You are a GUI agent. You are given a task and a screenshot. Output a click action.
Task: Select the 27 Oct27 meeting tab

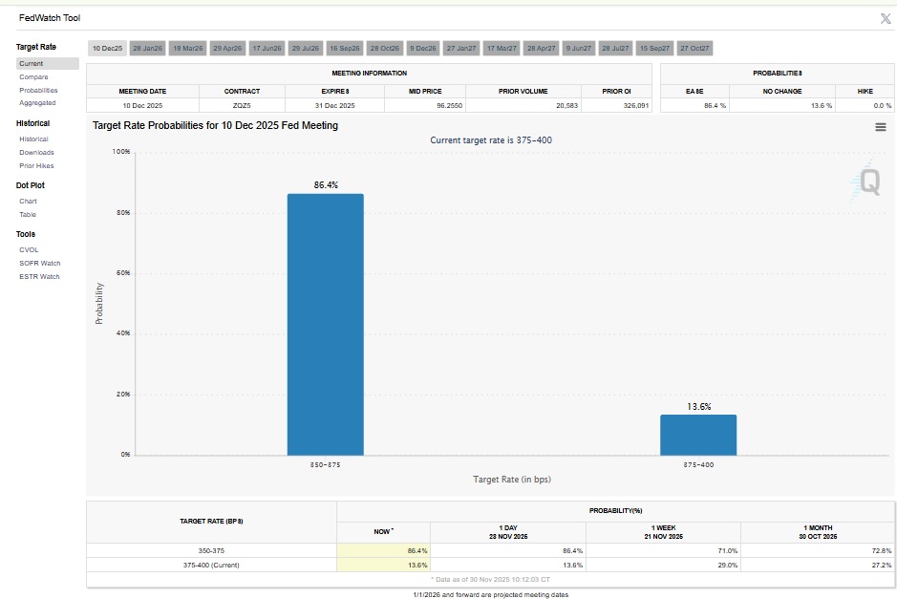tap(694, 48)
